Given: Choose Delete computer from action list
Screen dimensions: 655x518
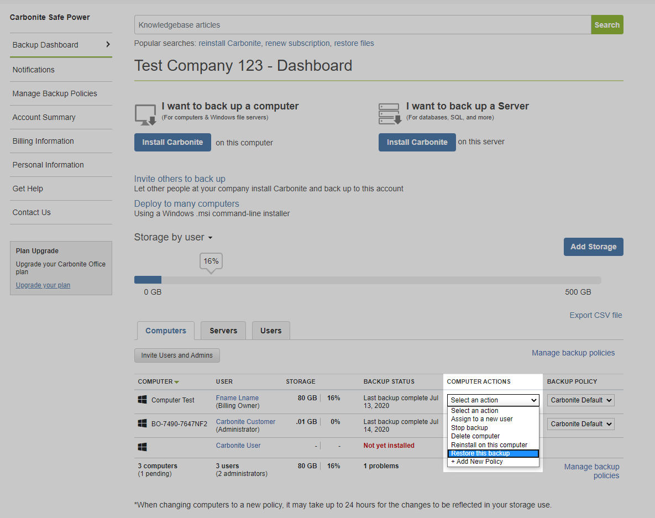Looking at the screenshot, I should pyautogui.click(x=475, y=436).
